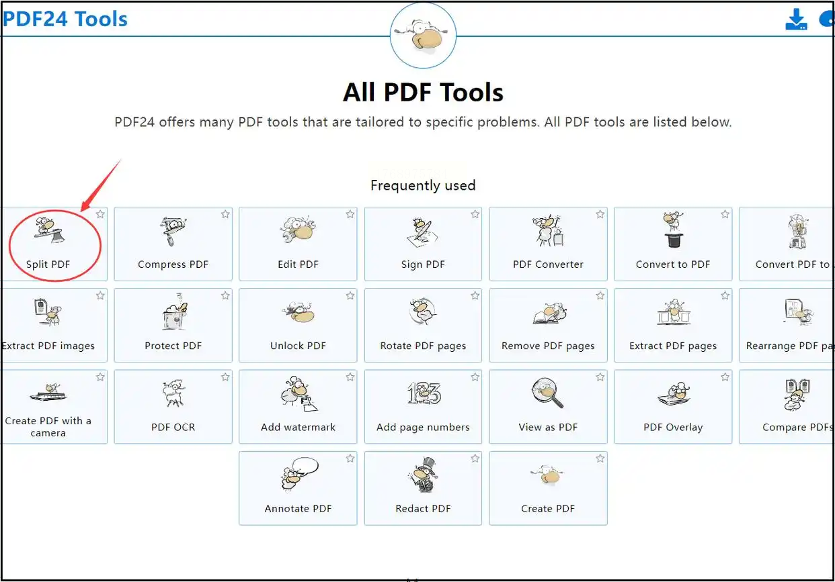Open the Rearrange PDF pages tool
The width and height of the screenshot is (835, 582).
pyautogui.click(x=787, y=326)
